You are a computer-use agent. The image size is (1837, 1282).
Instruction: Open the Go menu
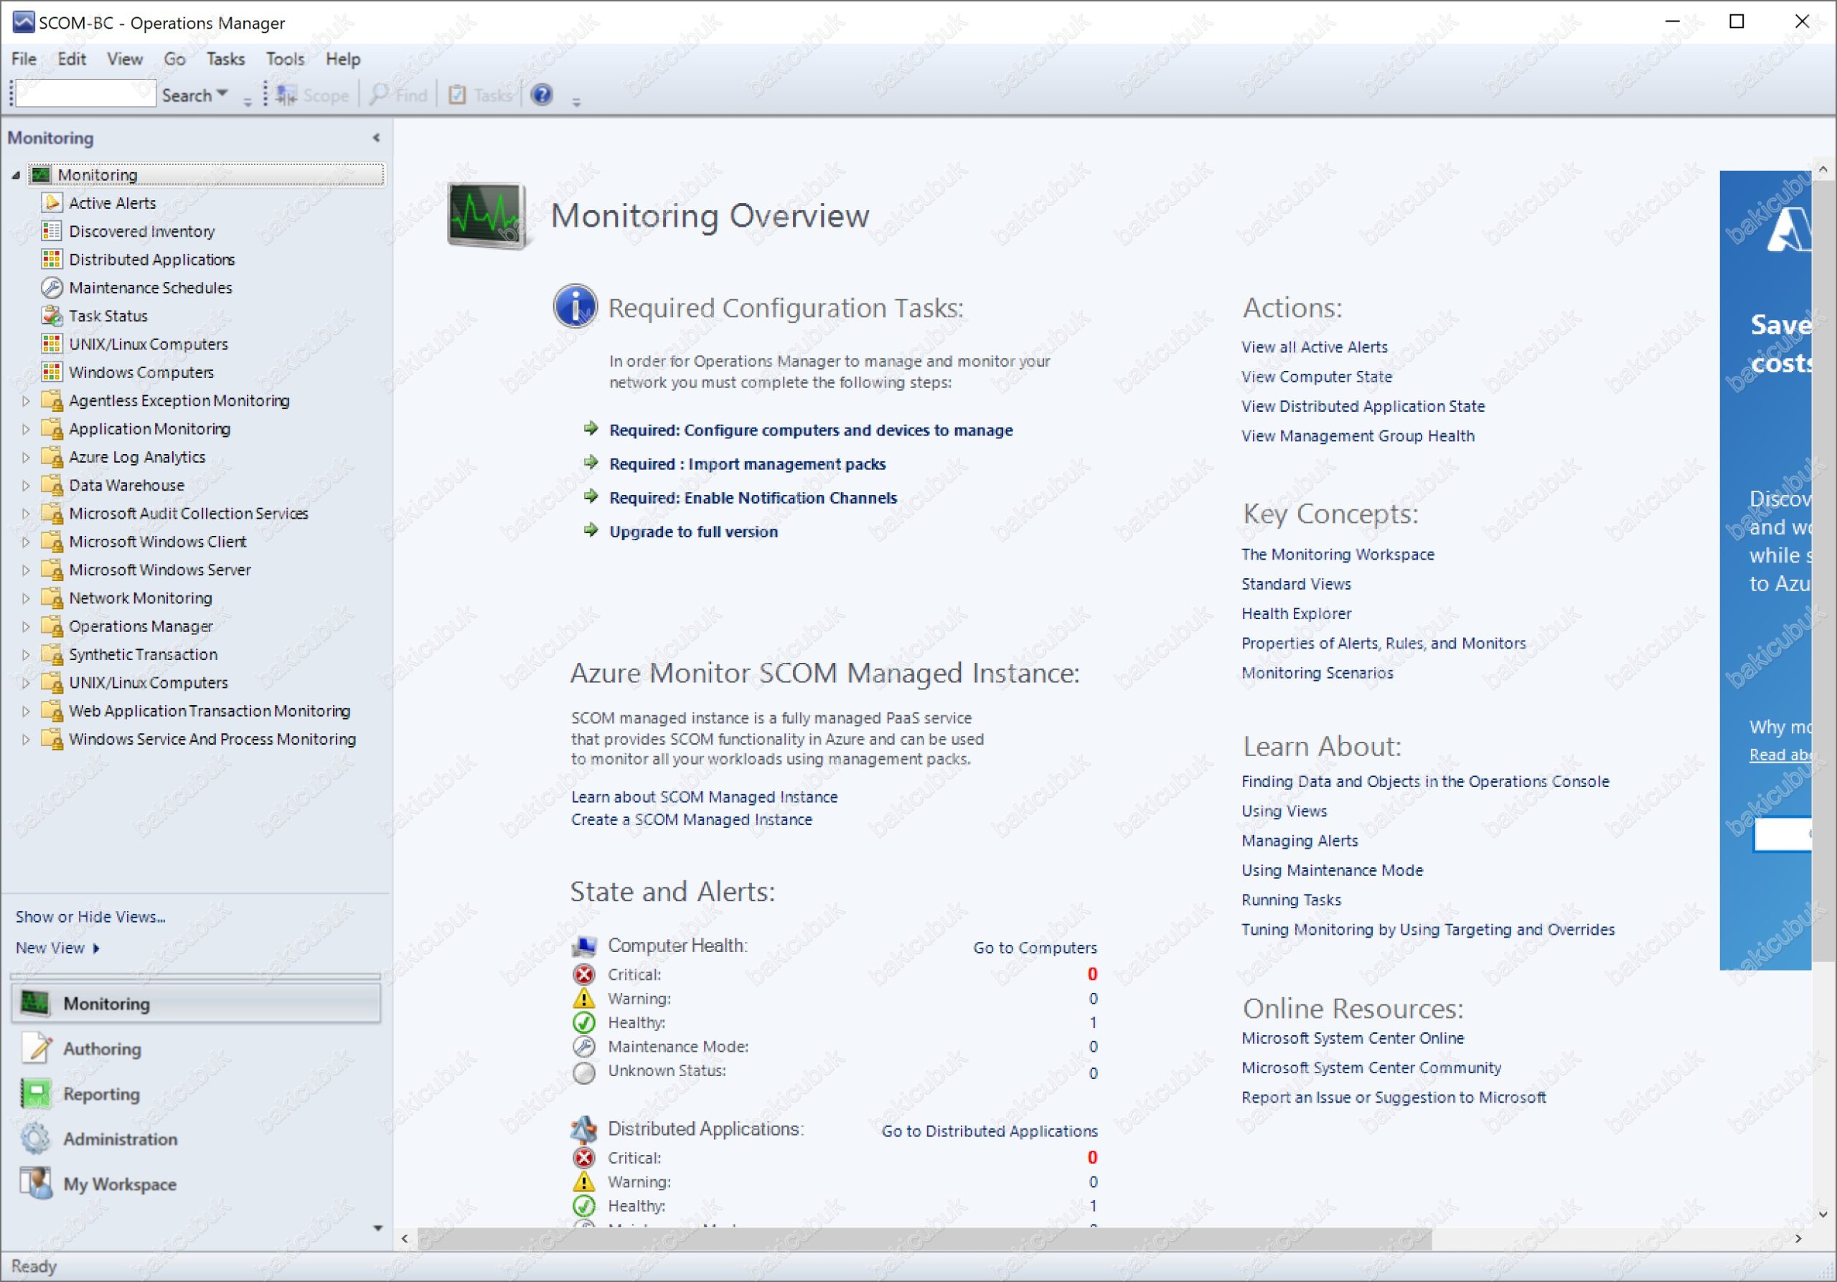(x=174, y=58)
